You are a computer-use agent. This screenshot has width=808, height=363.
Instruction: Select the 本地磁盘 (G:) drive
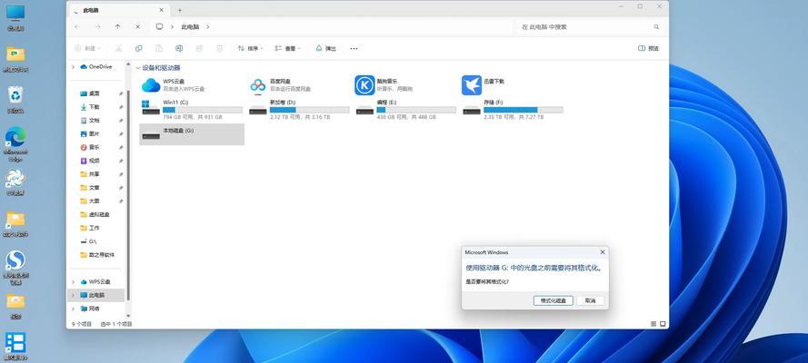192,134
